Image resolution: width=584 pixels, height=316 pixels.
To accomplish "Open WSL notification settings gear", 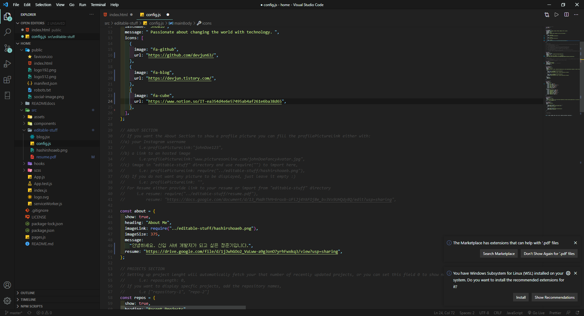I will pyautogui.click(x=568, y=273).
